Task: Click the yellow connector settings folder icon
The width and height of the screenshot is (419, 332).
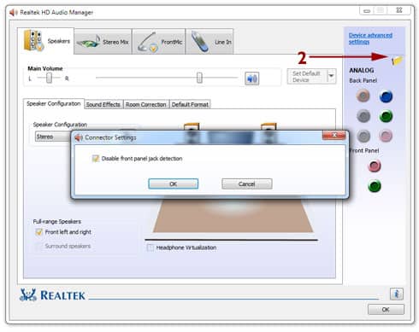Action: pyautogui.click(x=397, y=60)
